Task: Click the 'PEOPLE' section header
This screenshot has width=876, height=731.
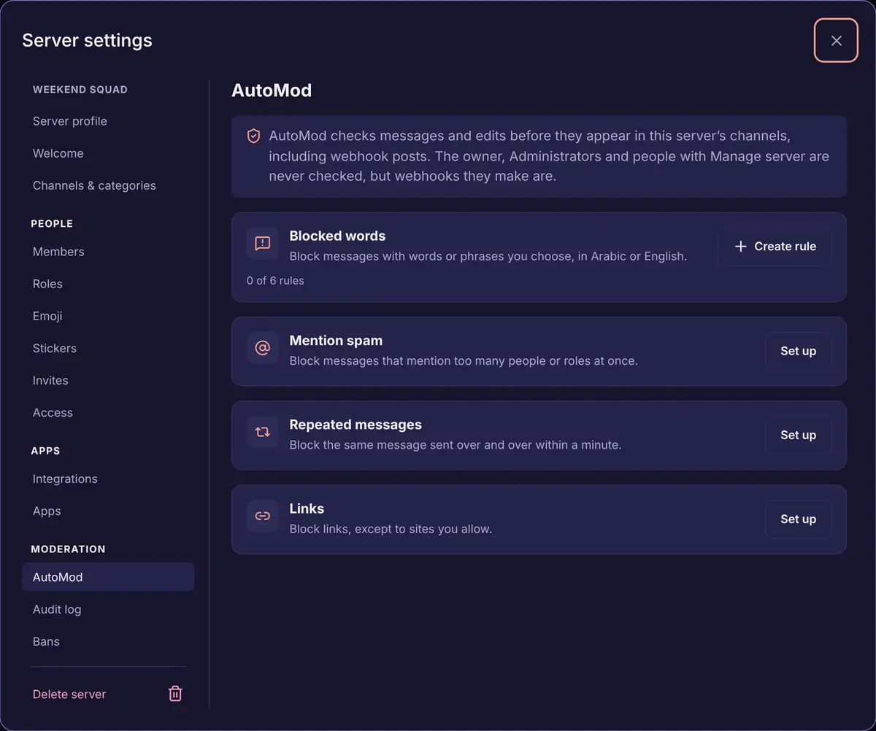Action: 52,223
